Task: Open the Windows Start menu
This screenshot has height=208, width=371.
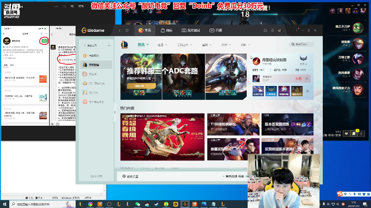Action: click(4, 204)
